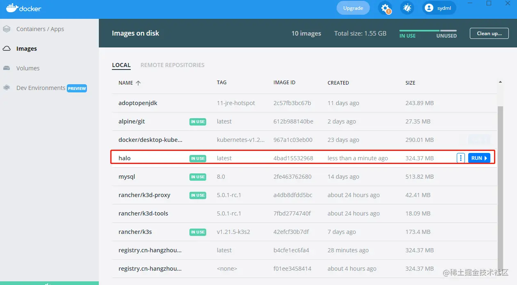Click the 11-jre-hotspot tag
Image resolution: width=517 pixels, height=285 pixels.
pyautogui.click(x=236, y=103)
